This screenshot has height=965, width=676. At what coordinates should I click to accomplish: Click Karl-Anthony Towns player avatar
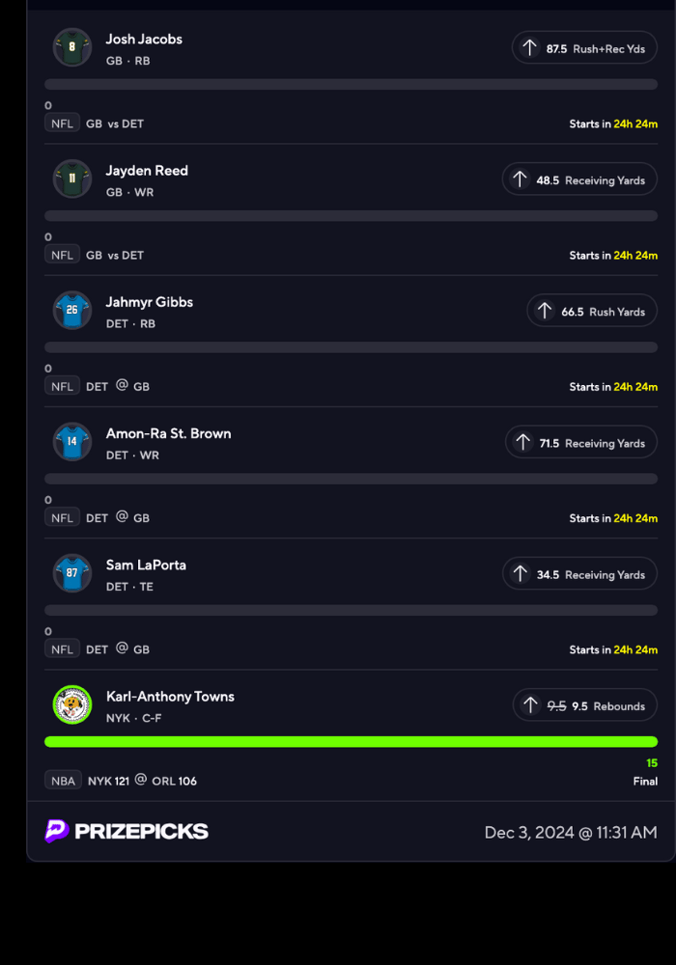(x=72, y=704)
